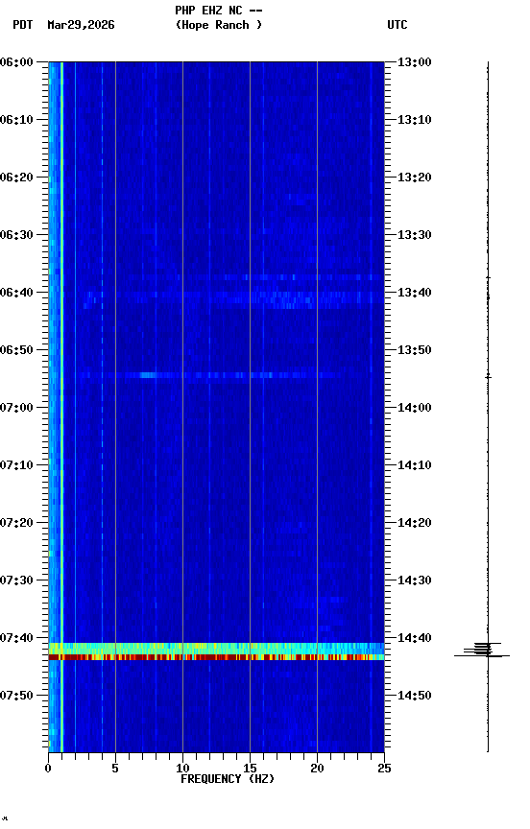
Task: Click the '(Hope Ranch )' station name
Action: [x=219, y=25]
